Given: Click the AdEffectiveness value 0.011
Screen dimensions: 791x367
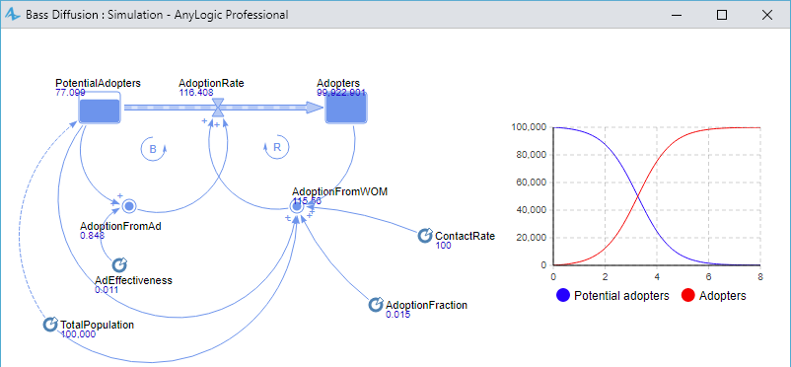Looking at the screenshot, I should click(107, 290).
